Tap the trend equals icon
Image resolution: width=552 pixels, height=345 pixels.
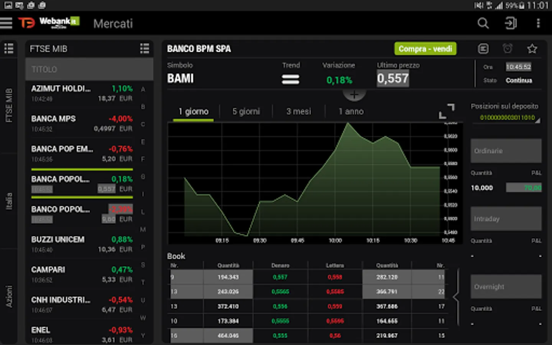[x=291, y=79]
